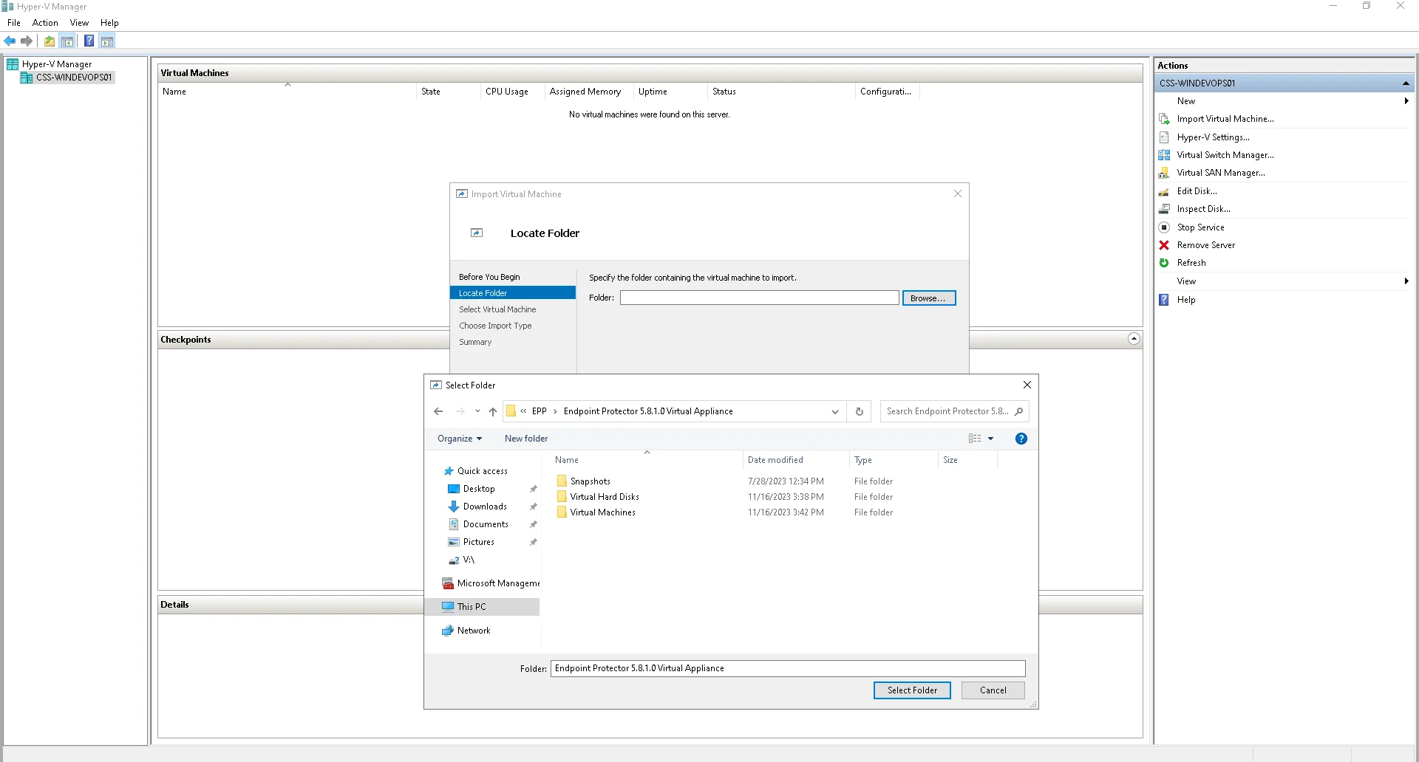The width and height of the screenshot is (1419, 762).
Task: Click Up arrow in Select Folder dialog
Action: pyautogui.click(x=493, y=412)
